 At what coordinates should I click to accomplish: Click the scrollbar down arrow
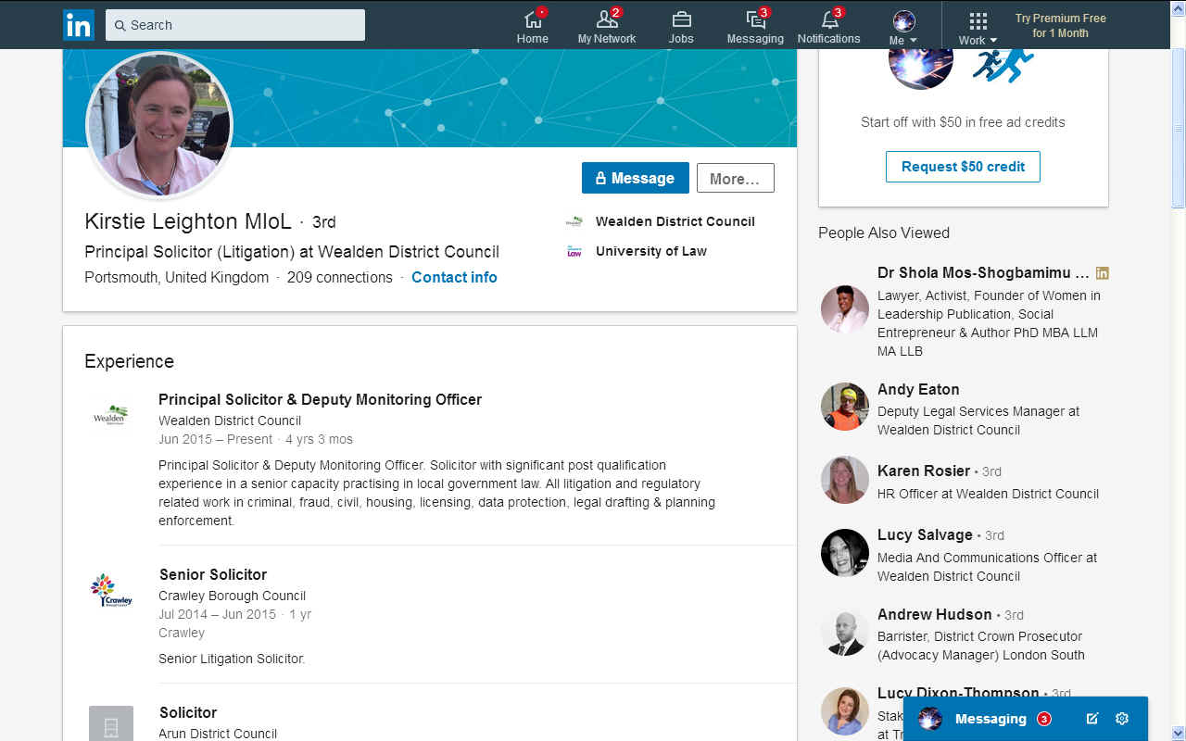1179,734
